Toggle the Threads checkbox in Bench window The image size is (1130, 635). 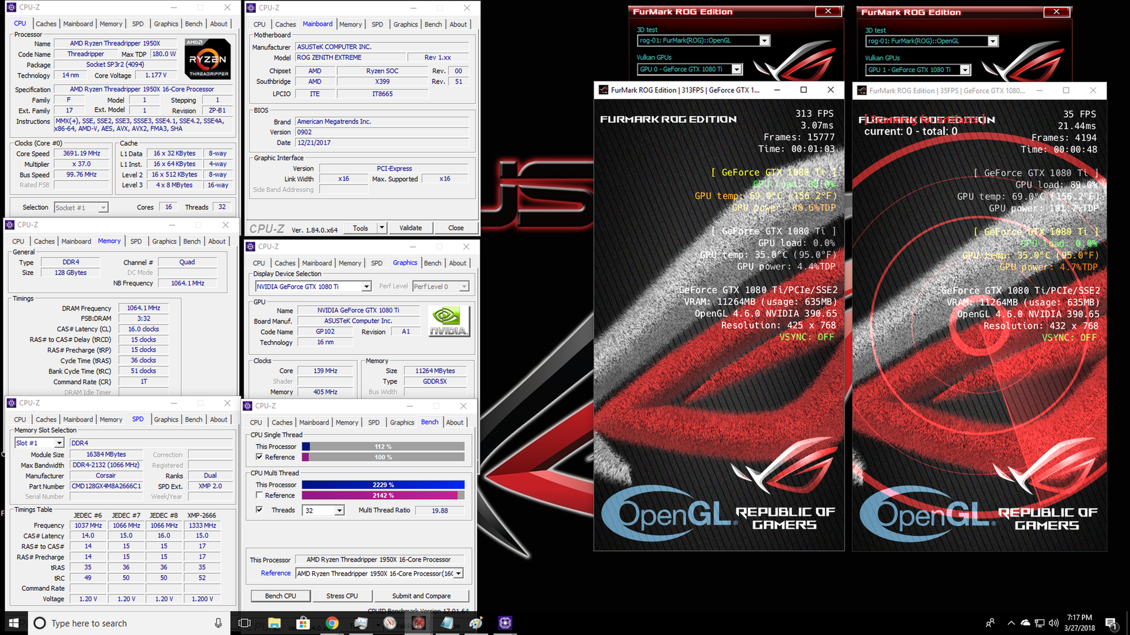coord(259,510)
